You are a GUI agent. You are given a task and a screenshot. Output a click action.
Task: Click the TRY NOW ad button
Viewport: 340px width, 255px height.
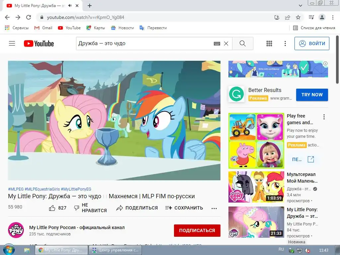(x=312, y=95)
